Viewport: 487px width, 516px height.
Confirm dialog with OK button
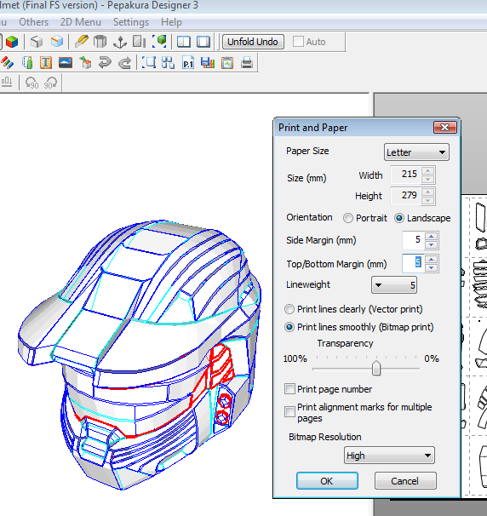point(327,481)
